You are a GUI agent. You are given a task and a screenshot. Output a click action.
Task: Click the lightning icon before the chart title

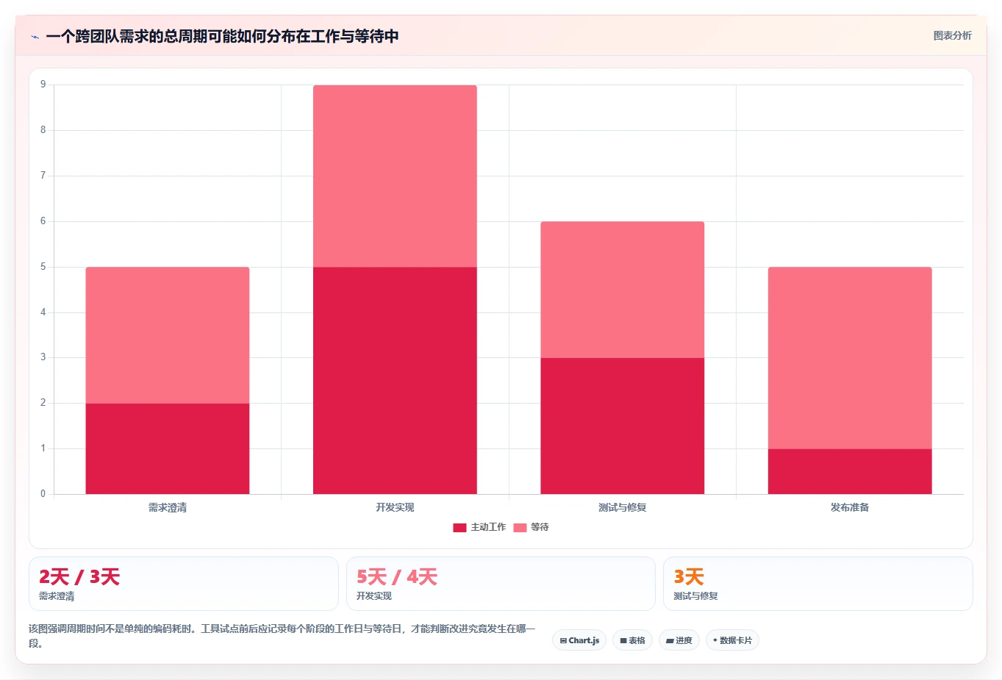point(35,37)
